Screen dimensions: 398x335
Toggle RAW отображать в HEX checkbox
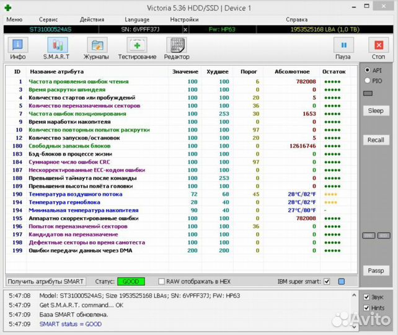pos(161,282)
